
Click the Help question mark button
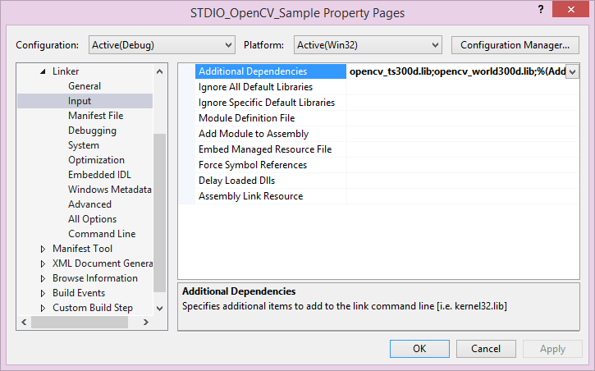pyautogui.click(x=541, y=10)
